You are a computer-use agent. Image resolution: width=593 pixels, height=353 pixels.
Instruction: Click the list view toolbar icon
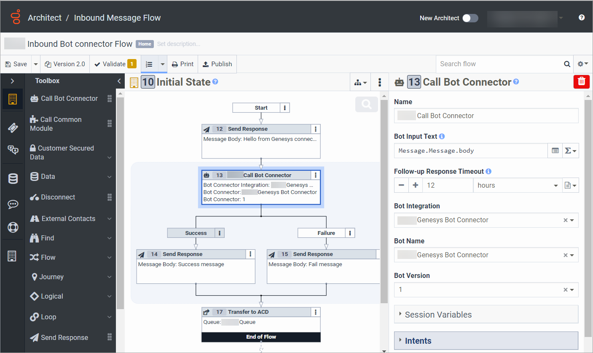[x=149, y=64]
